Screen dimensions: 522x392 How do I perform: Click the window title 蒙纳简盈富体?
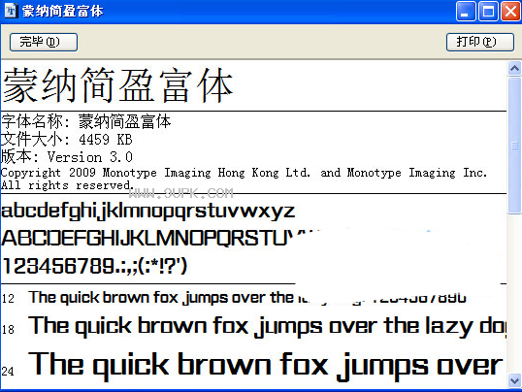pyautogui.click(x=63, y=12)
